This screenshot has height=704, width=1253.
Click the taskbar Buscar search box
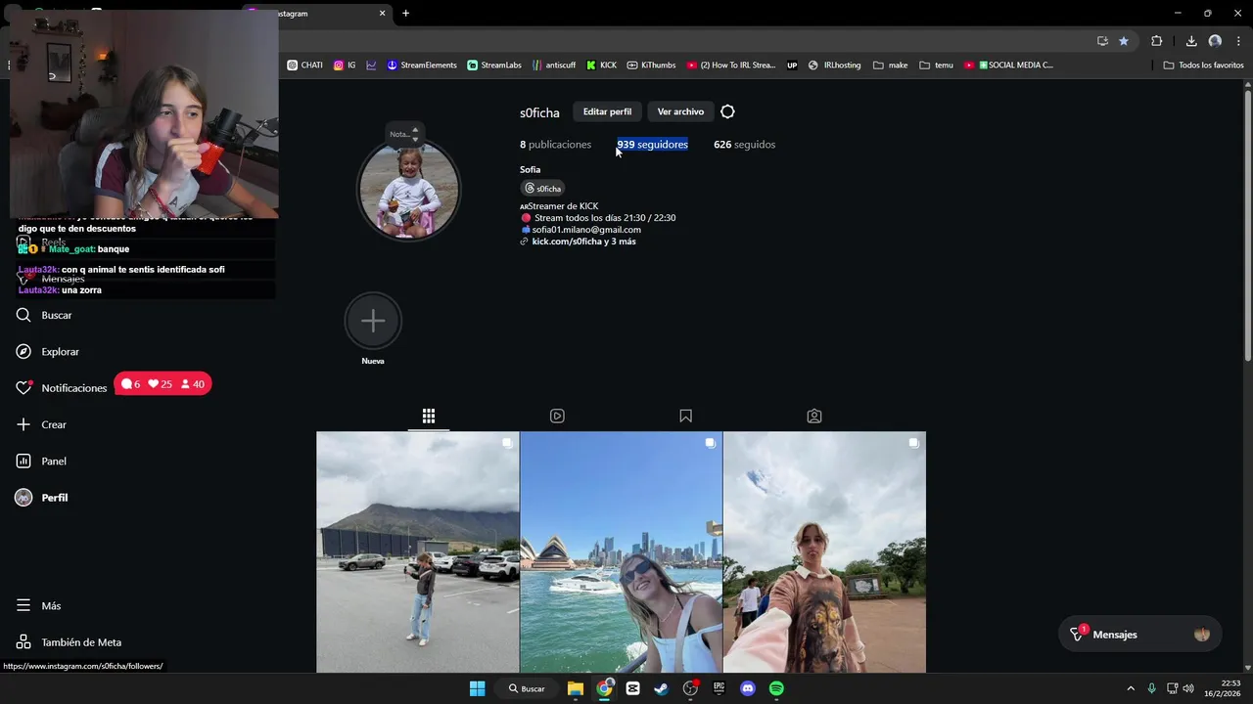(x=527, y=688)
